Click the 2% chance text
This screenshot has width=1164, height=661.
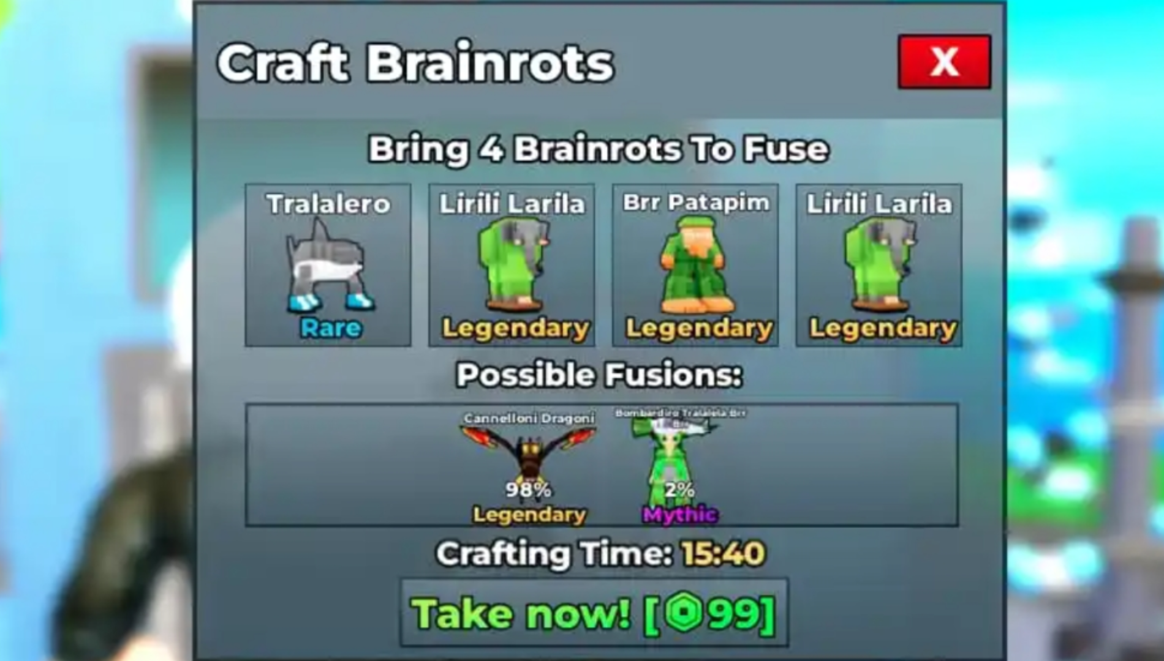(679, 490)
